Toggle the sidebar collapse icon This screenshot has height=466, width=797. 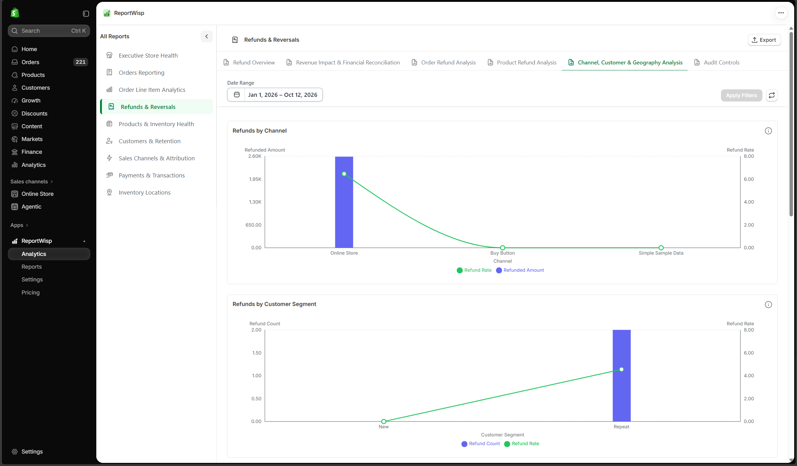point(86,14)
